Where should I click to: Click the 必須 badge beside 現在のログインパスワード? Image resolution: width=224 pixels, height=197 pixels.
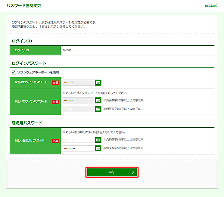click(x=55, y=83)
